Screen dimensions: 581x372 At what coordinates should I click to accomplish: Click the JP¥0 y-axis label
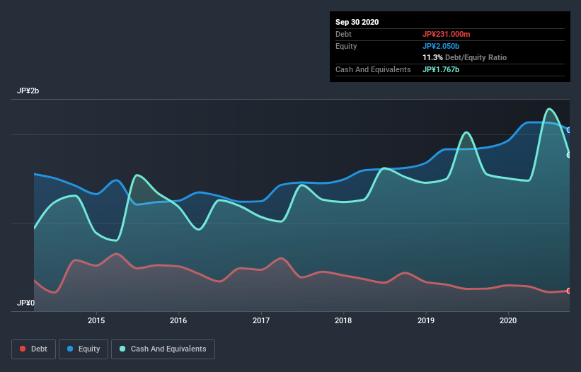pyautogui.click(x=25, y=303)
